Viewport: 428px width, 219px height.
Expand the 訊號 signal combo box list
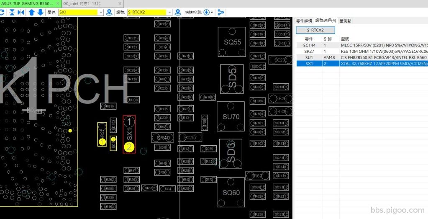click(x=169, y=12)
